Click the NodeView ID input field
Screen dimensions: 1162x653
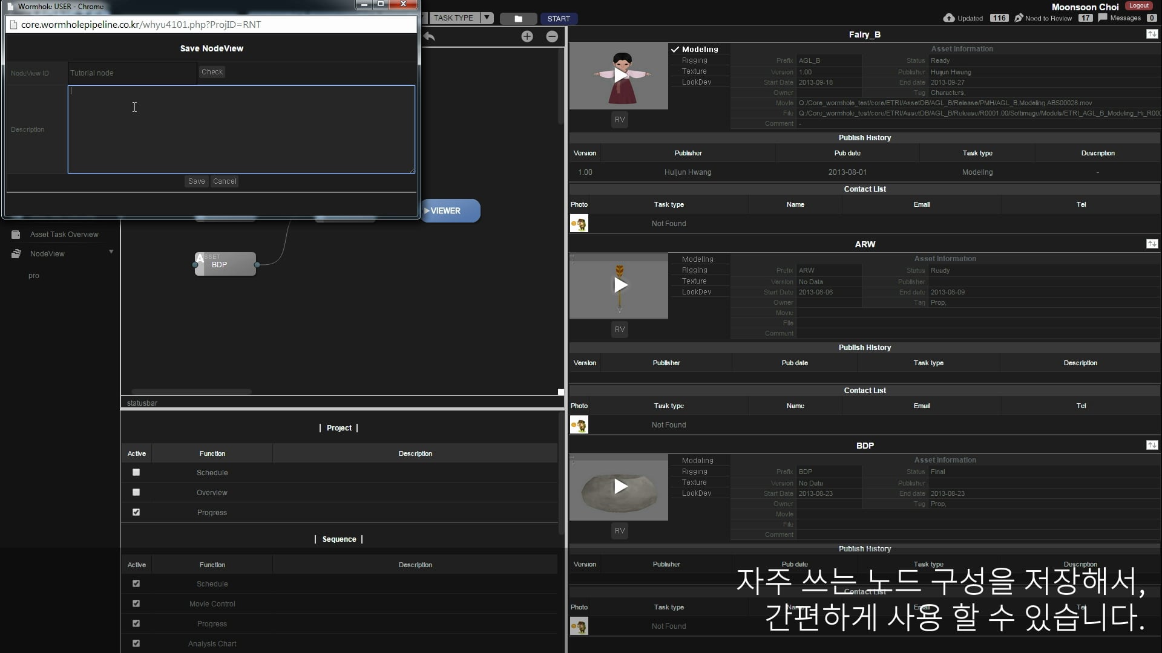(132, 73)
